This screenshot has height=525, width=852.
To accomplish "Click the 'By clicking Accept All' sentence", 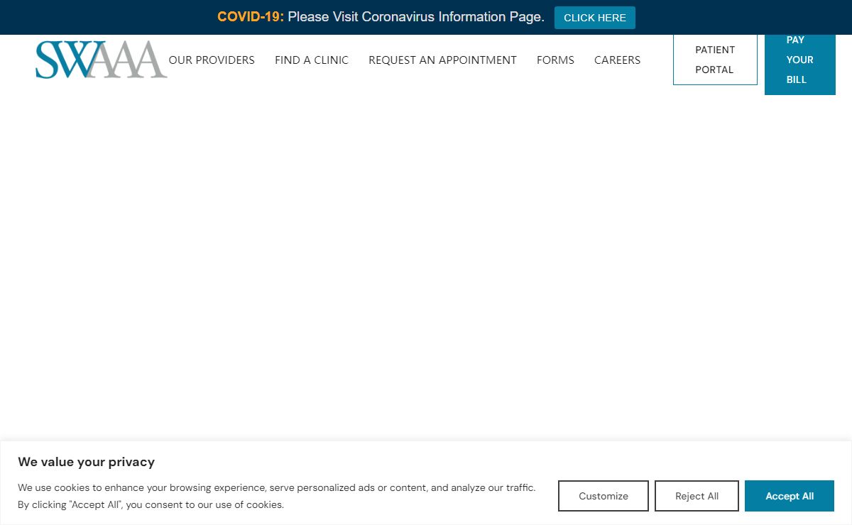I will 151,505.
